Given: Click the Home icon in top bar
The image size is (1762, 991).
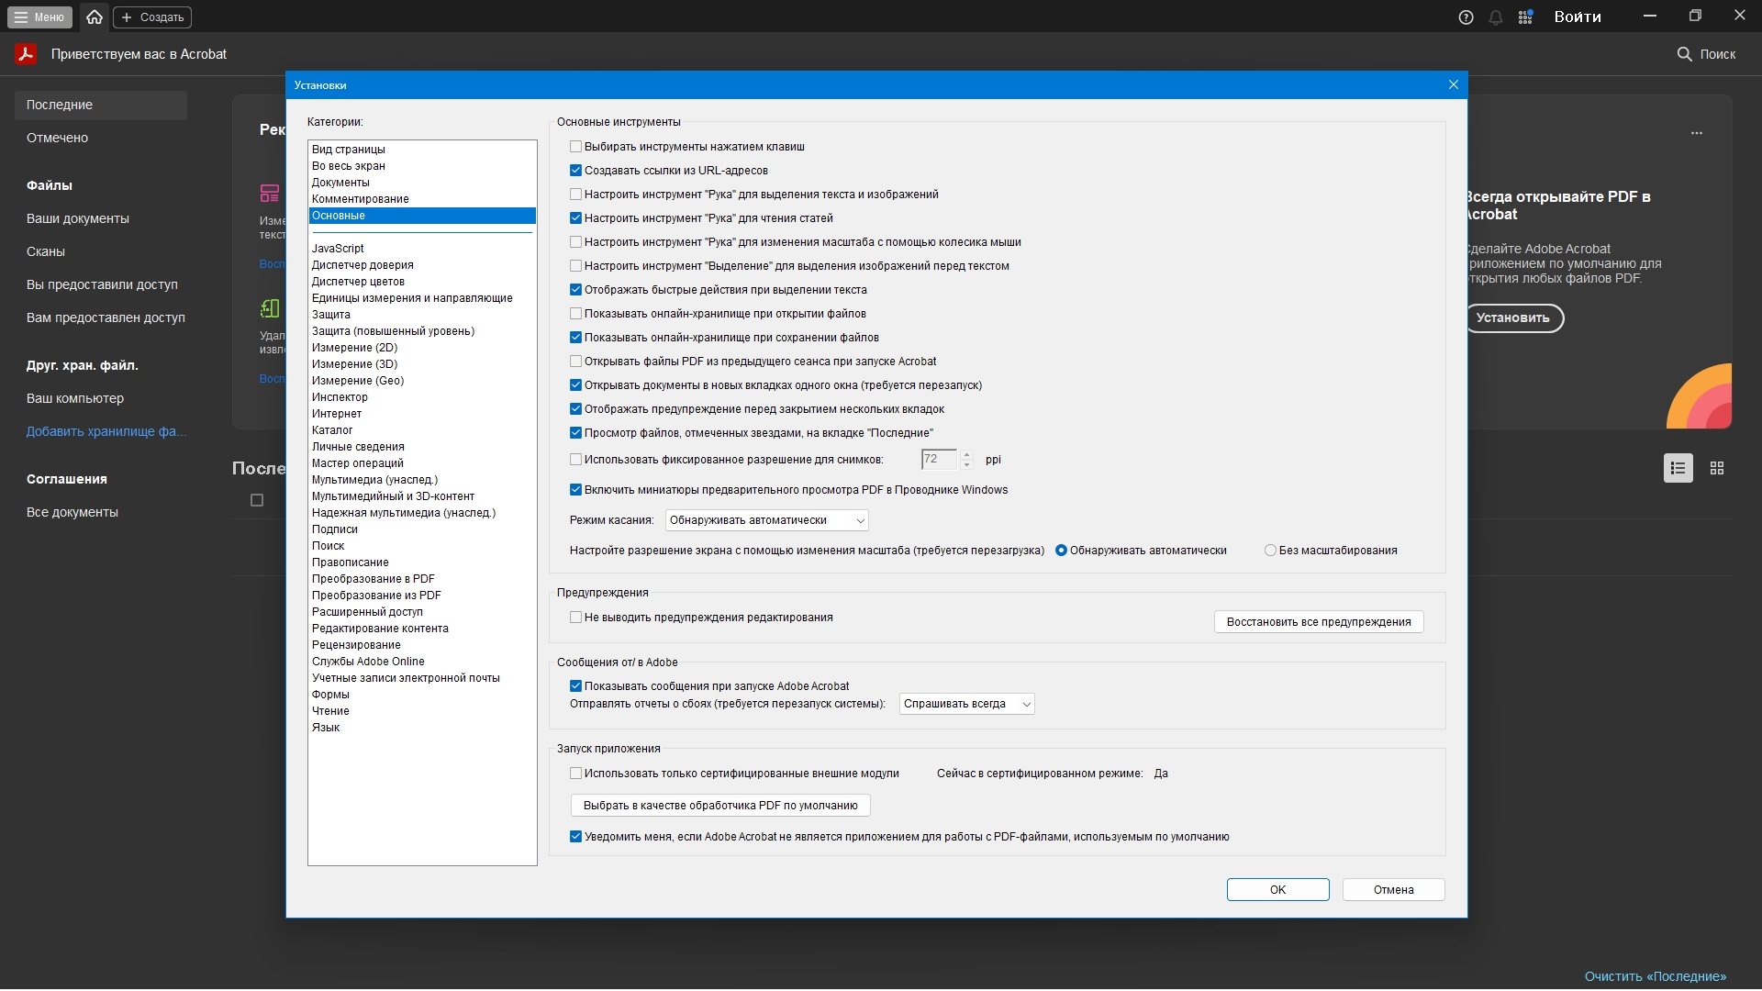Looking at the screenshot, I should tap(95, 17).
